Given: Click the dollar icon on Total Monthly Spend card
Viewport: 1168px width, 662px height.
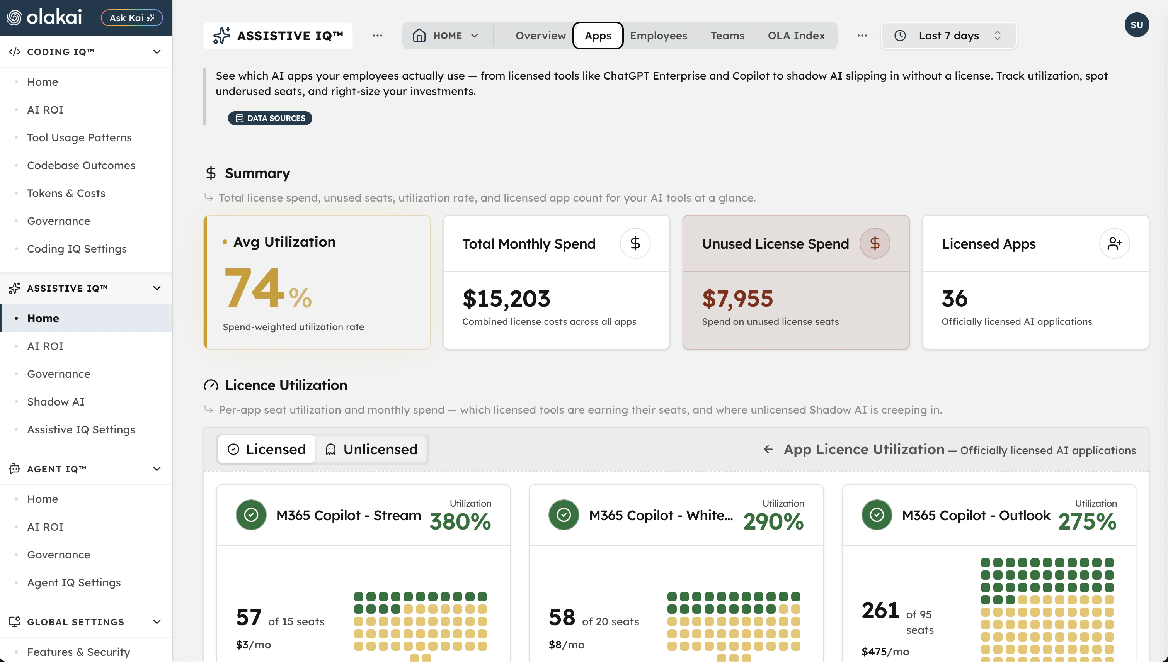Looking at the screenshot, I should 635,243.
